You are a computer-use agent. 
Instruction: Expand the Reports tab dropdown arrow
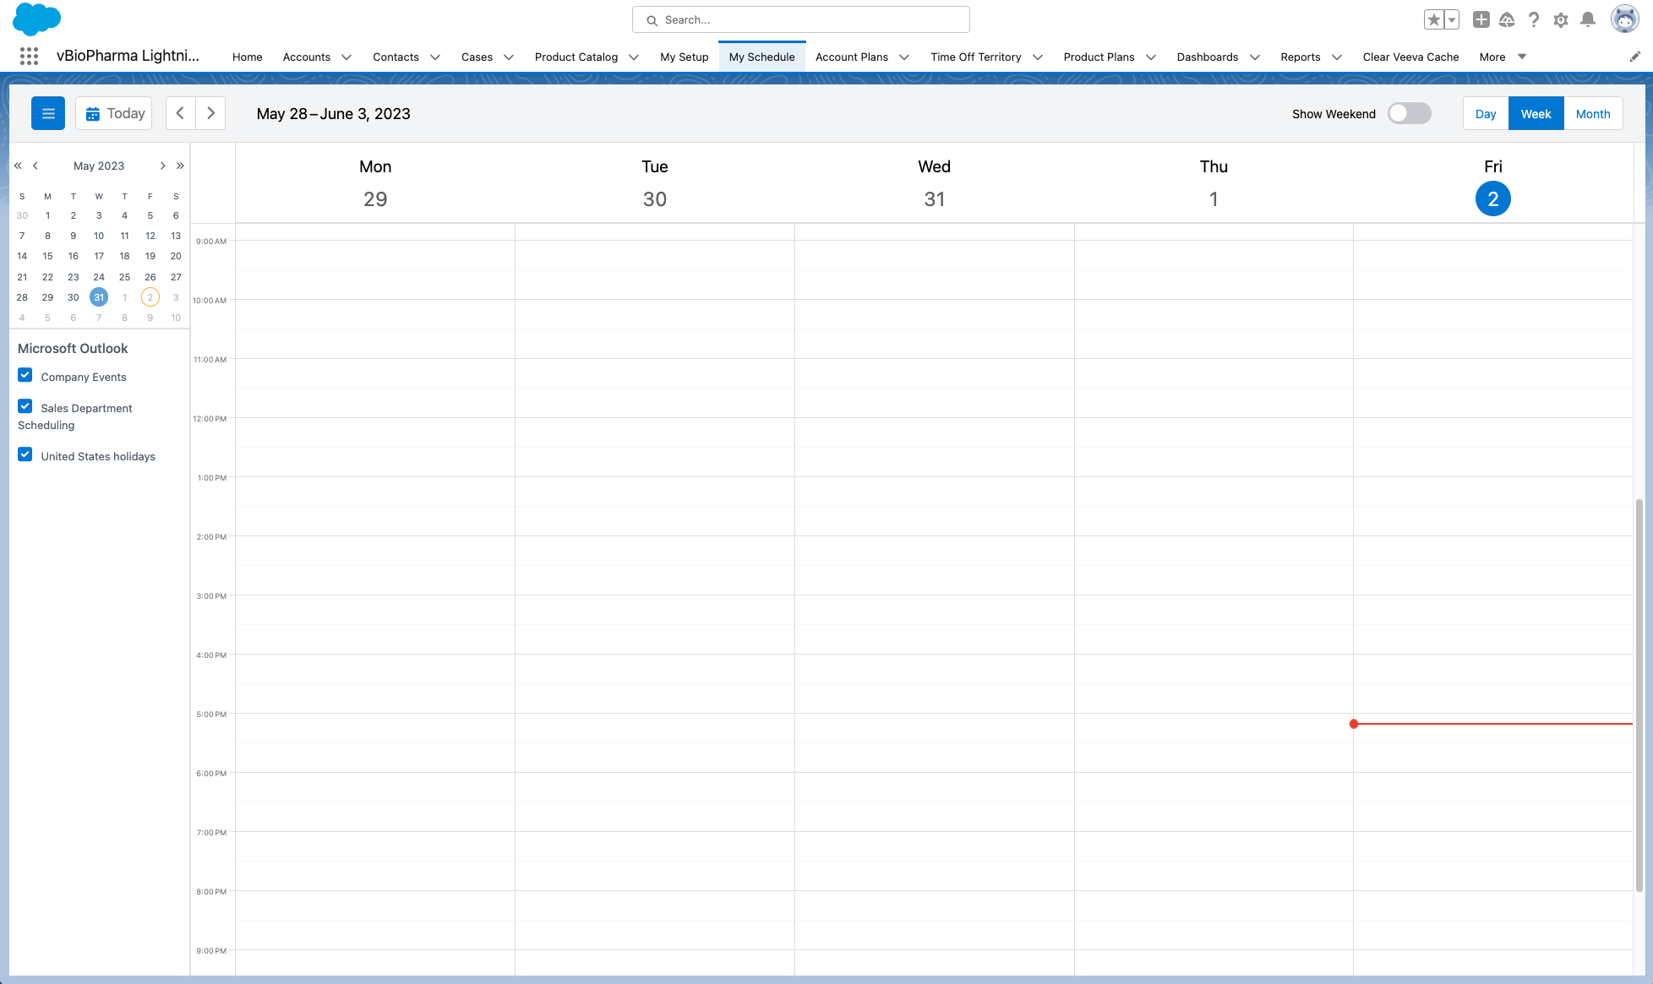[1337, 57]
